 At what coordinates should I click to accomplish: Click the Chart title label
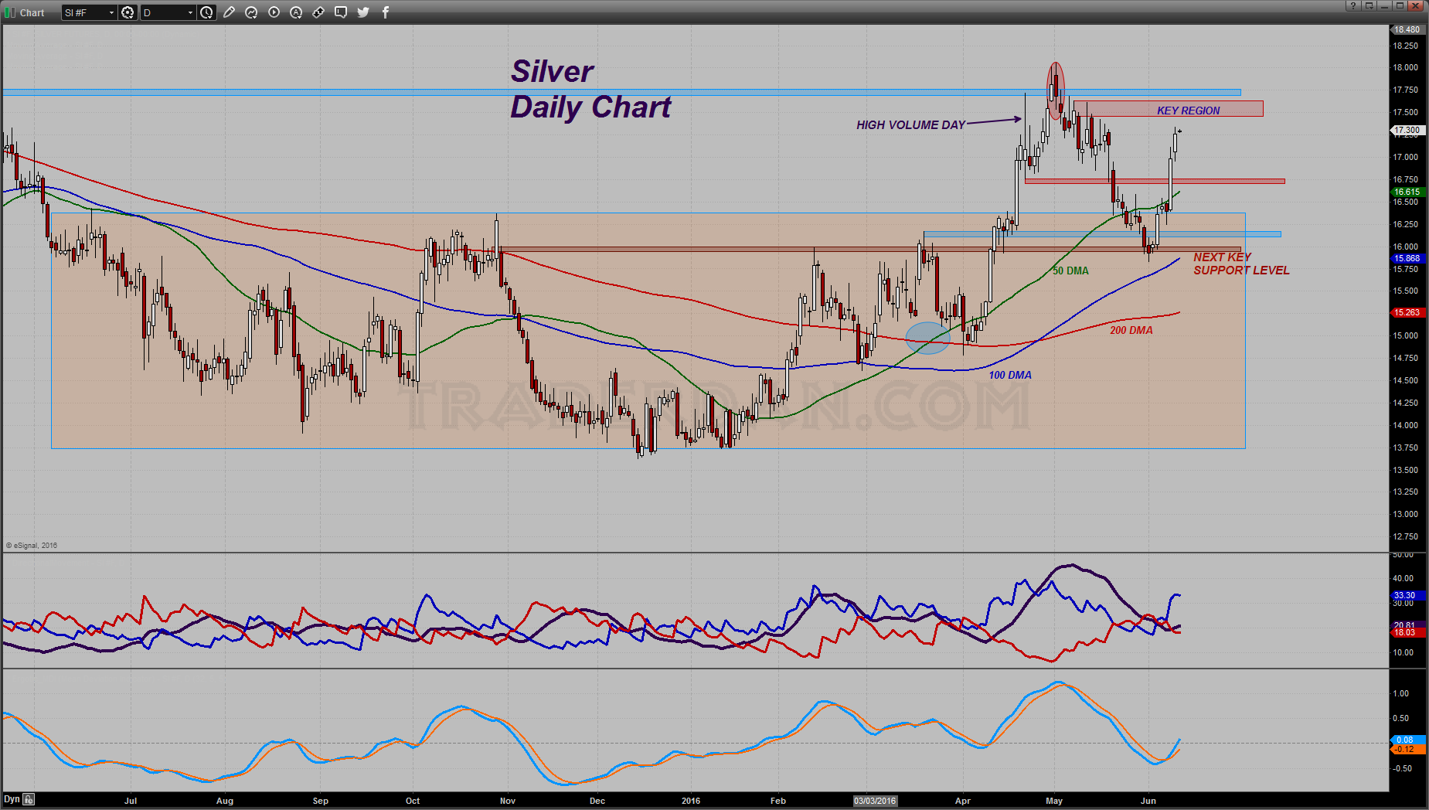(x=32, y=12)
